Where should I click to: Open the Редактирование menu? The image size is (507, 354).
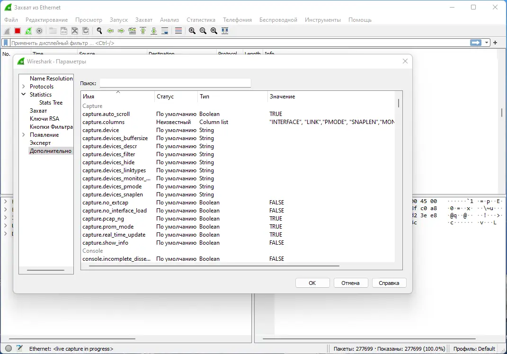point(46,20)
